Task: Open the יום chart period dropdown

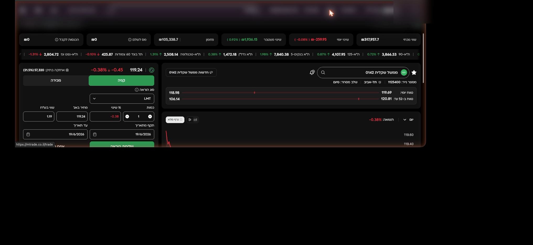Action: click(x=408, y=120)
